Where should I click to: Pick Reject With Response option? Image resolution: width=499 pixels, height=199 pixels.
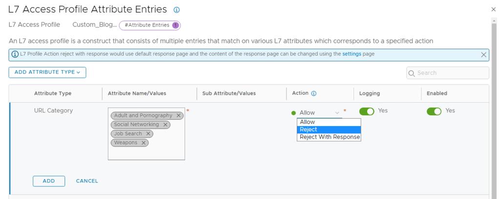(330, 137)
